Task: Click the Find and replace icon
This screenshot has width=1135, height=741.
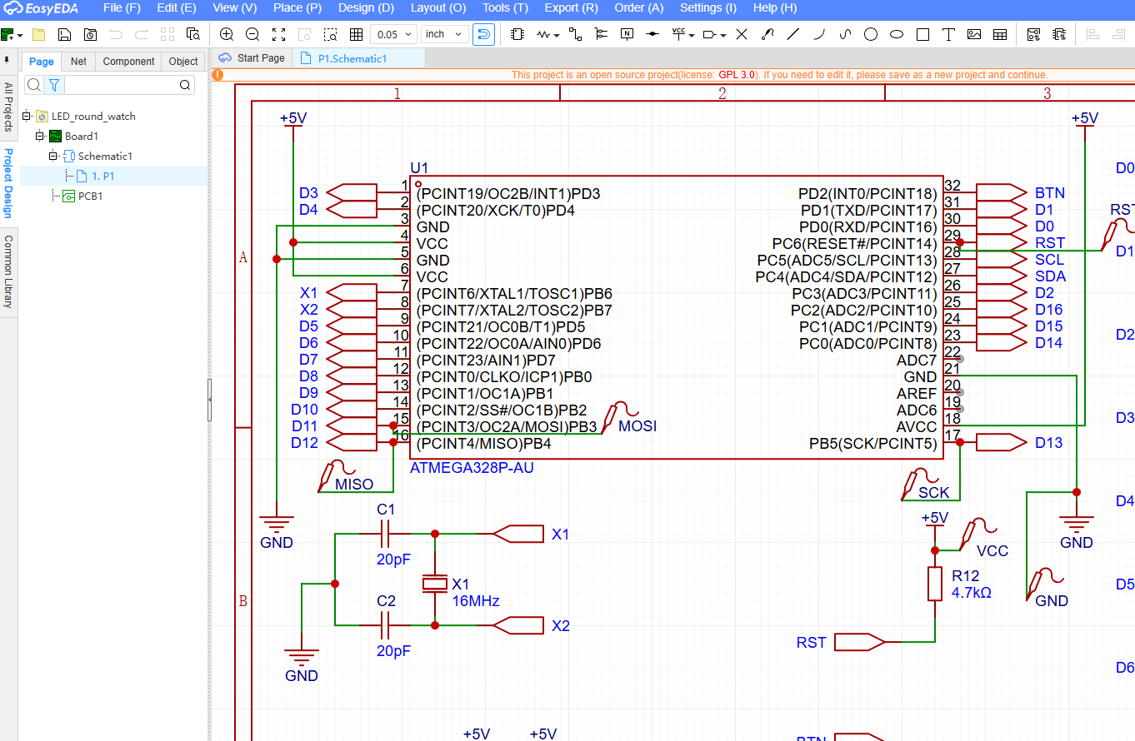Action: point(193,34)
